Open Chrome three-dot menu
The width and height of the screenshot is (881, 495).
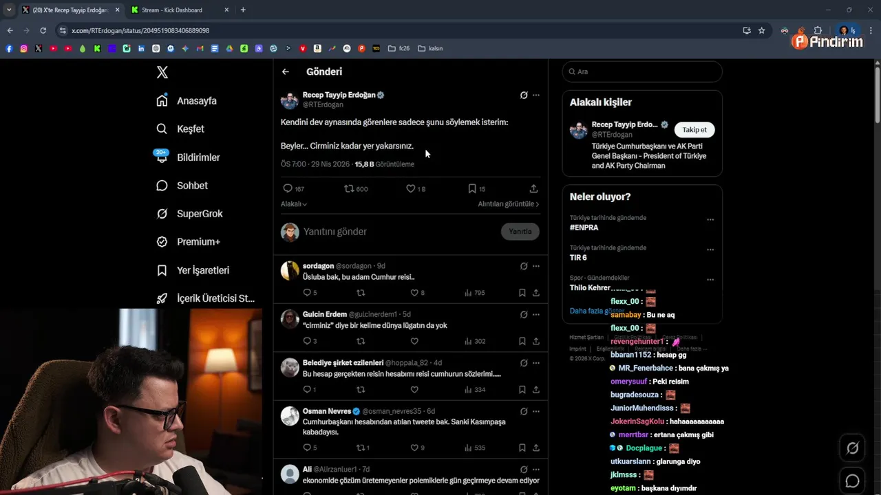coord(871,30)
